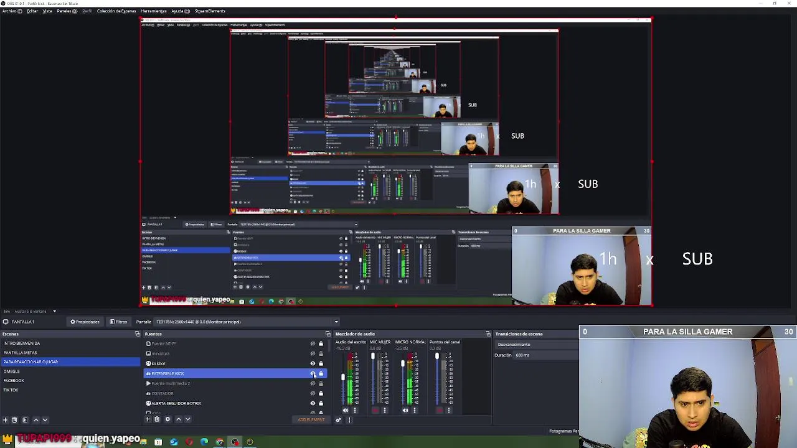Image resolution: width=797 pixels, height=448 pixels.
Task: Open source properties gear in the Fuentes toolbar
Action: coord(167,419)
